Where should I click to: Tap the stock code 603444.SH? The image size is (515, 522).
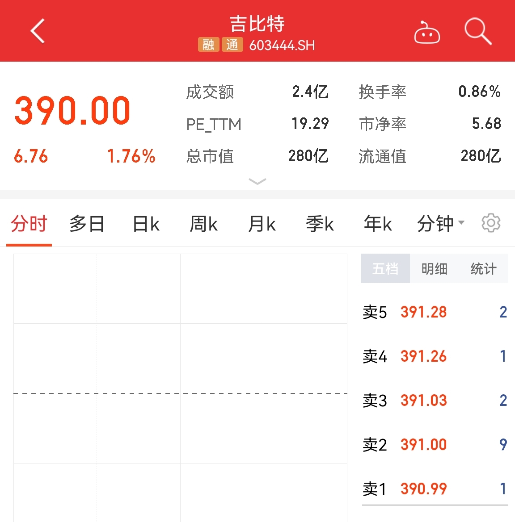pos(282,45)
